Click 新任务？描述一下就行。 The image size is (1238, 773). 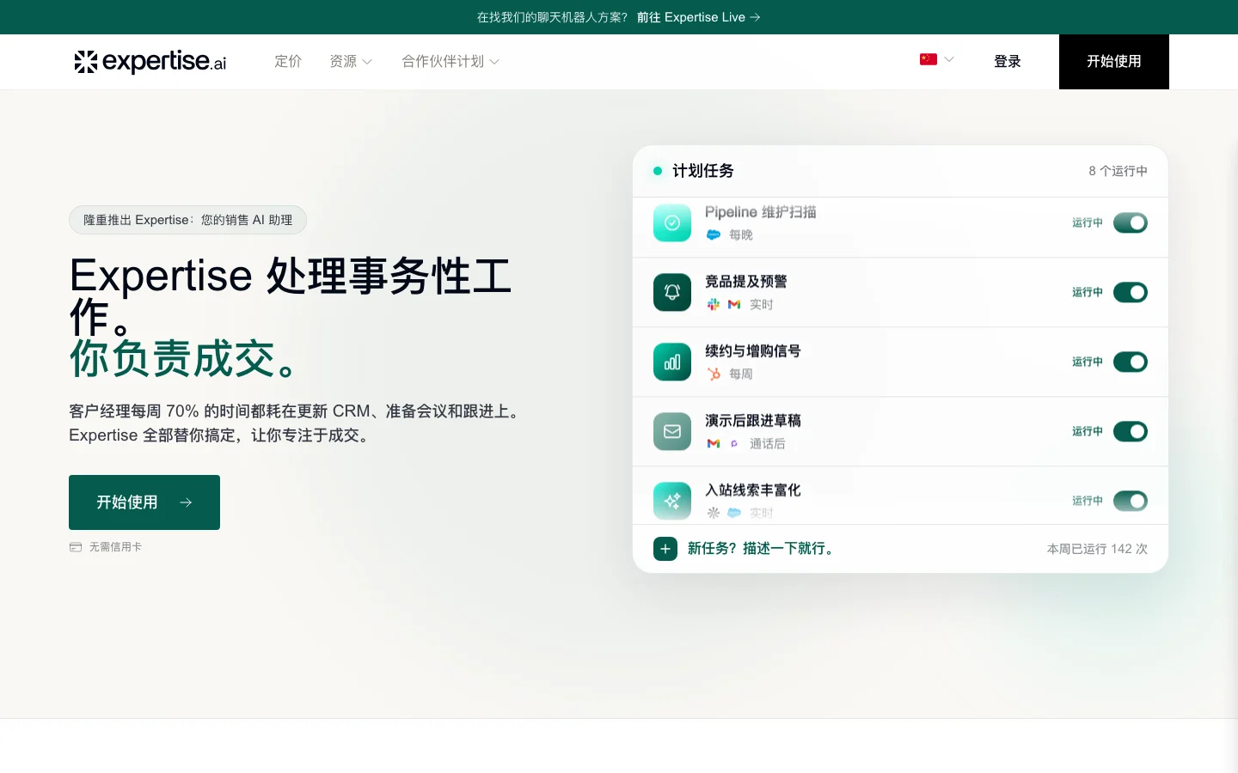tap(763, 548)
